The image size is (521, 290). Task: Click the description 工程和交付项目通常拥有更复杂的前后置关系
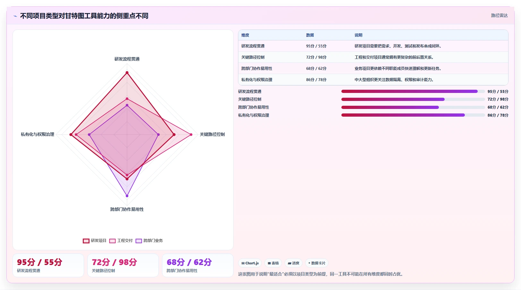[394, 57]
